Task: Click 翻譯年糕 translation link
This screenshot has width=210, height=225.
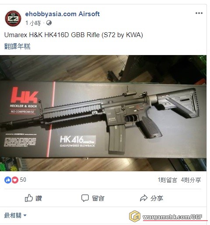Action: click(x=17, y=46)
